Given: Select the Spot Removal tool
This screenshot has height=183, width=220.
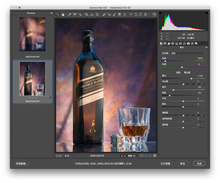Looking at the screenshot, I should [104, 14].
